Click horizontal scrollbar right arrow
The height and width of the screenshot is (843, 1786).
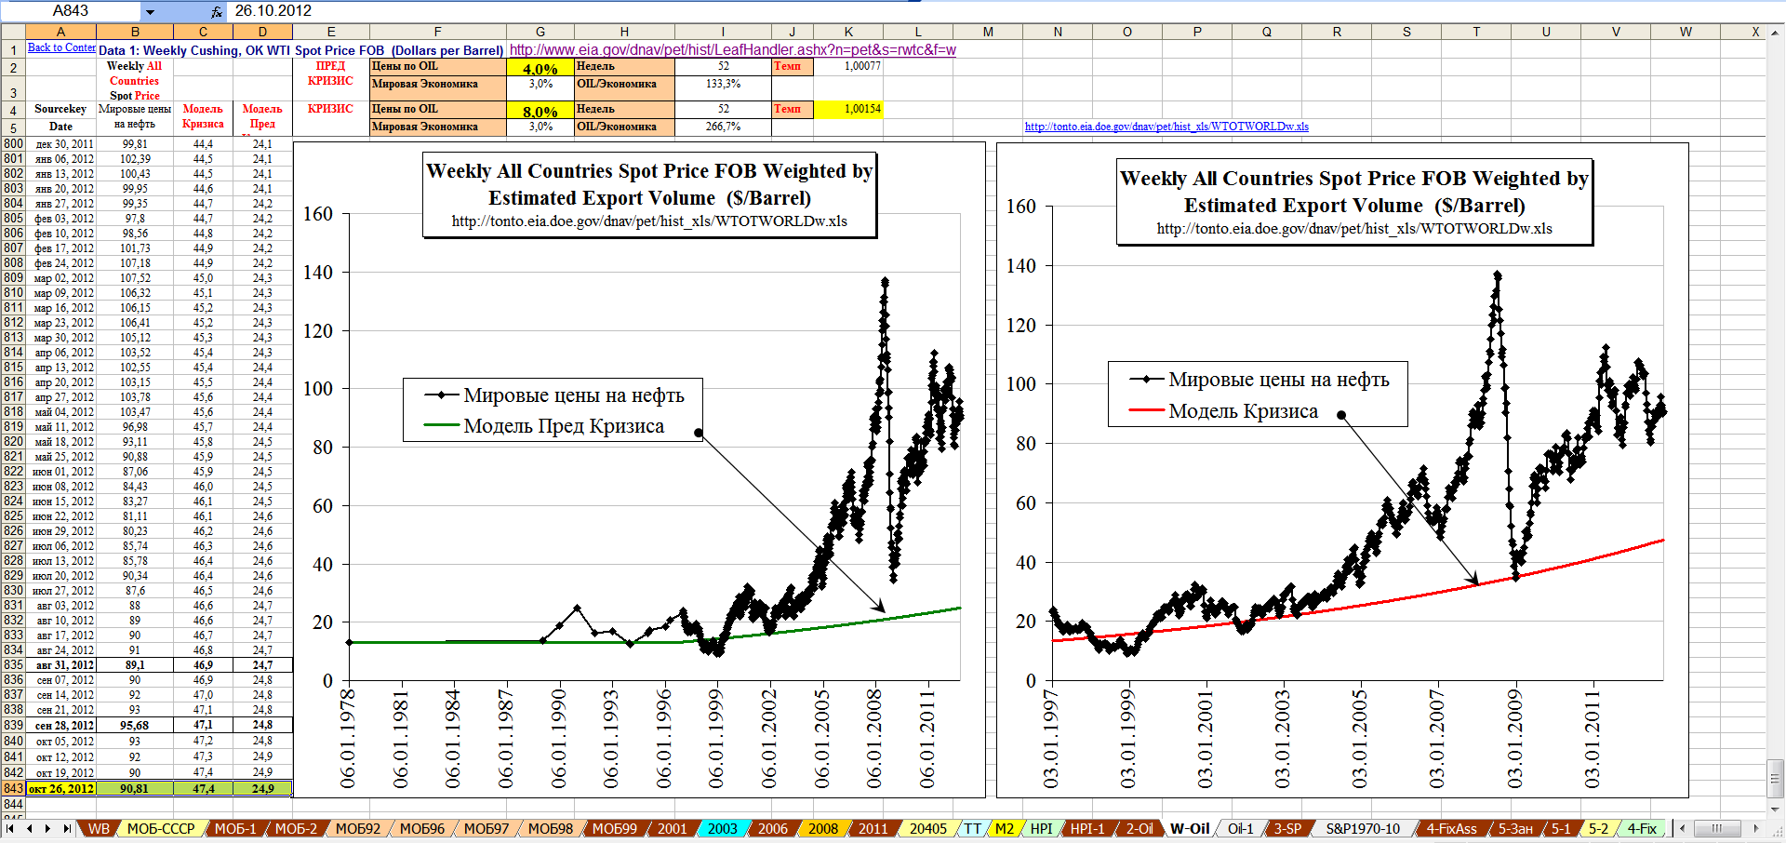point(1756,828)
